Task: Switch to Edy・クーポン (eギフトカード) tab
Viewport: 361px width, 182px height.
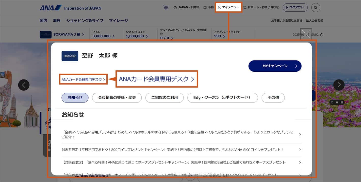Action: pos(222,98)
